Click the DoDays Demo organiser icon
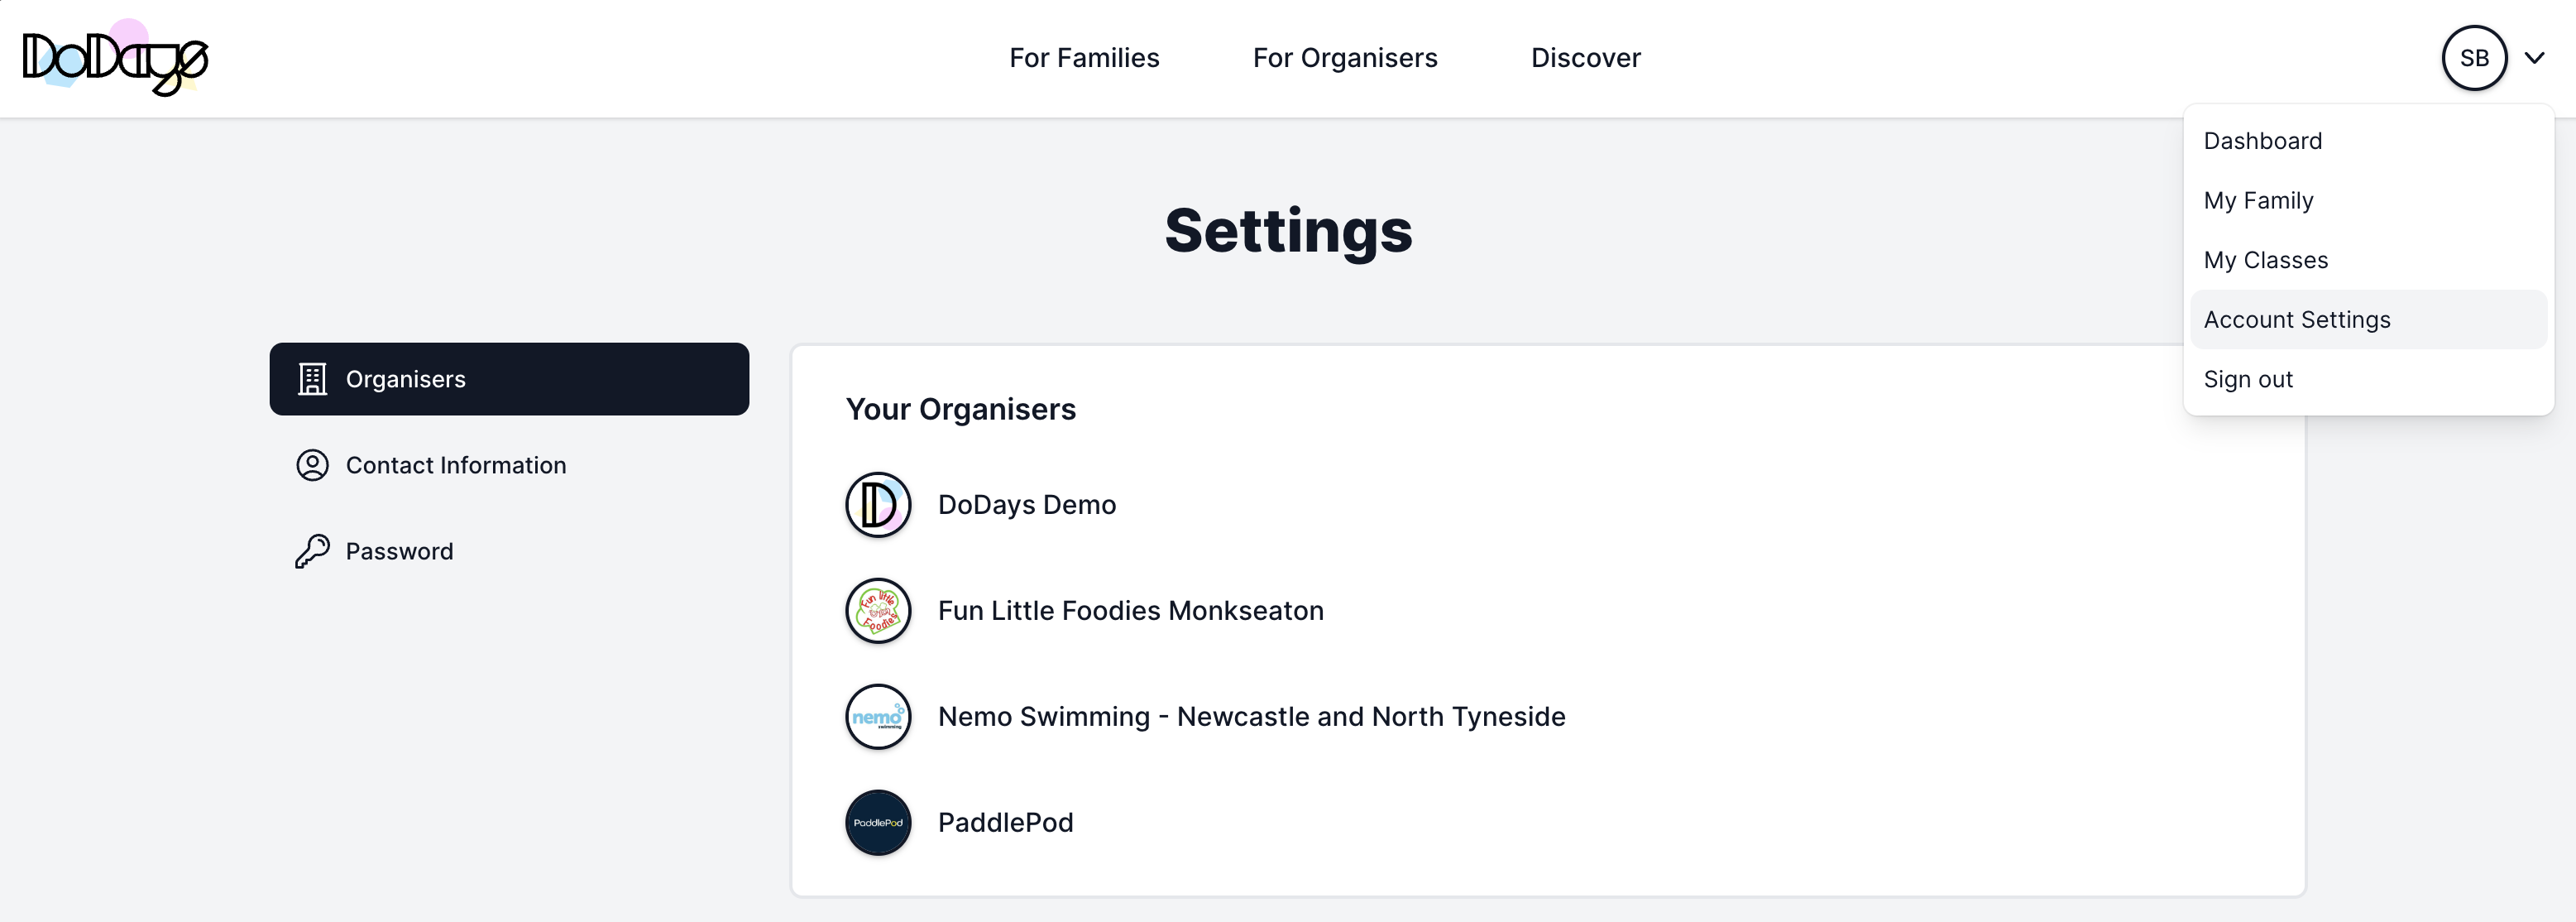2576x922 pixels. click(x=878, y=505)
